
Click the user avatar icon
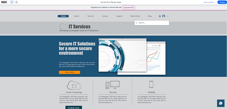(163, 16)
